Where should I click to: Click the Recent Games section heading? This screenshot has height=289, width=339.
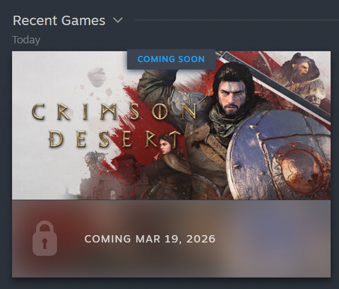pyautogui.click(x=59, y=20)
